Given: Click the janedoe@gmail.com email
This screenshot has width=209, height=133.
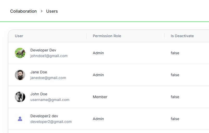Looking at the screenshot, I should tap(48, 78).
